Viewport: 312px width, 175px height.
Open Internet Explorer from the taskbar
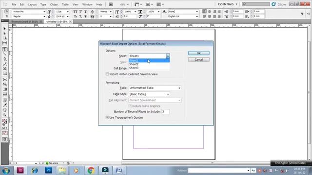[35, 171]
